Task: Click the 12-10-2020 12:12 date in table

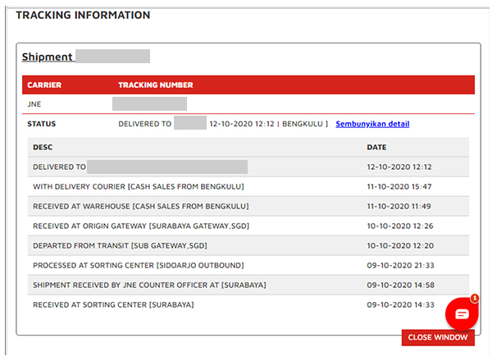Action: point(399,167)
